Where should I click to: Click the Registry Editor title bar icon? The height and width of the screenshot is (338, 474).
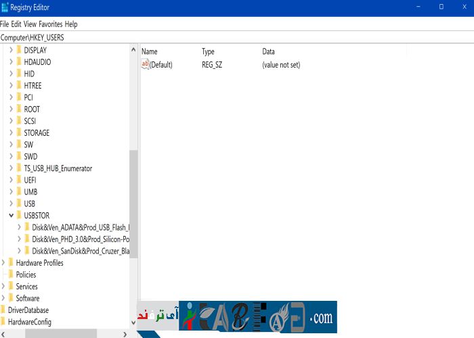pos(5,7)
